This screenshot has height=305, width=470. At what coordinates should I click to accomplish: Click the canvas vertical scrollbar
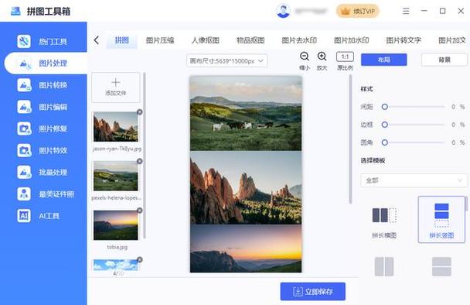point(350,139)
